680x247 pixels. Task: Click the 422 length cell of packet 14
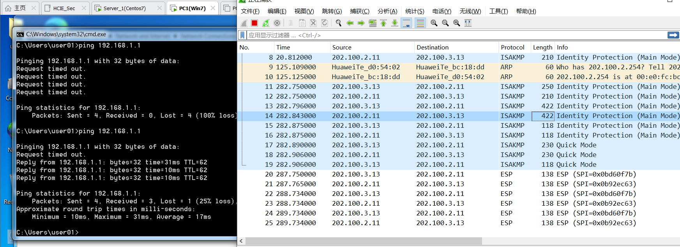point(543,116)
